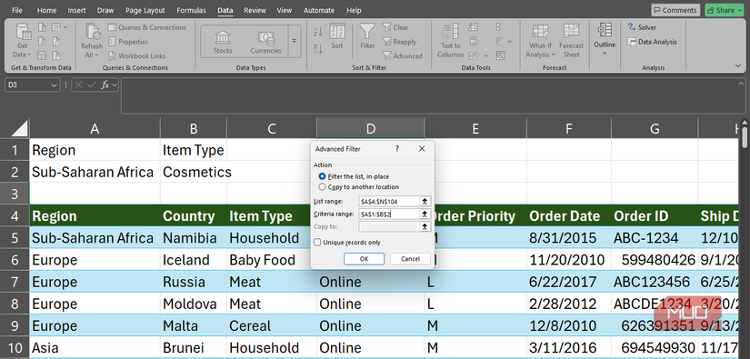The width and height of the screenshot is (750, 359).
Task: Click the vertical scrollbar thumb
Action: click(745, 136)
